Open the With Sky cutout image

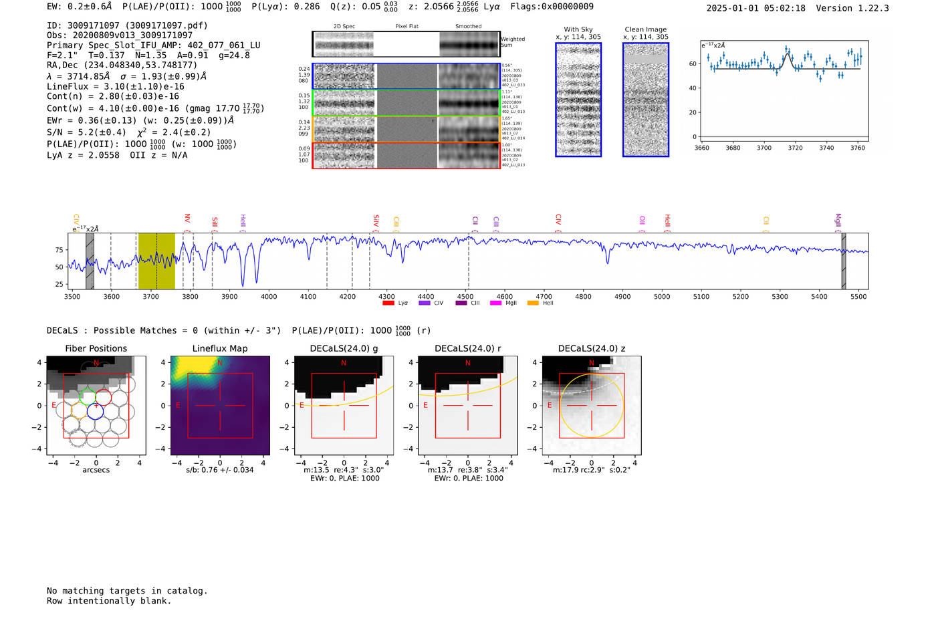click(578, 100)
